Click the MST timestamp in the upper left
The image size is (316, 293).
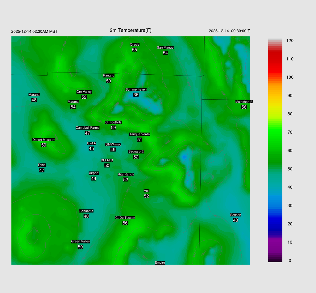coord(34,31)
